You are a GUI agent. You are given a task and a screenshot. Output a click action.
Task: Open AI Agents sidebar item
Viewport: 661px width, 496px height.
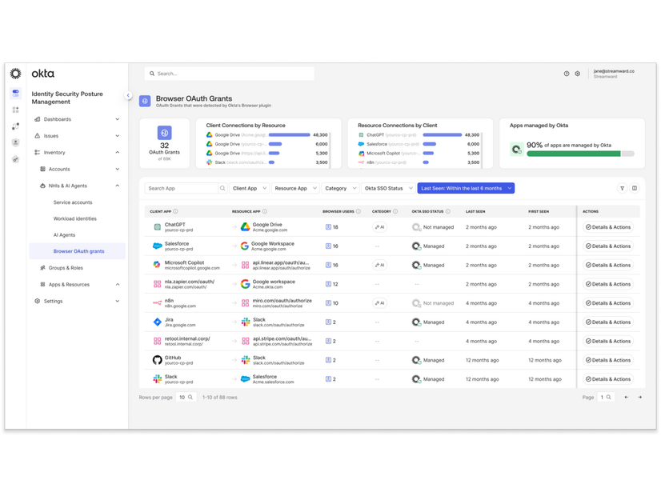[64, 235]
